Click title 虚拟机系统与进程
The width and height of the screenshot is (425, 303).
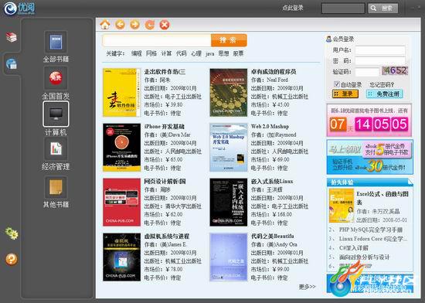pyautogui.click(x=166, y=236)
